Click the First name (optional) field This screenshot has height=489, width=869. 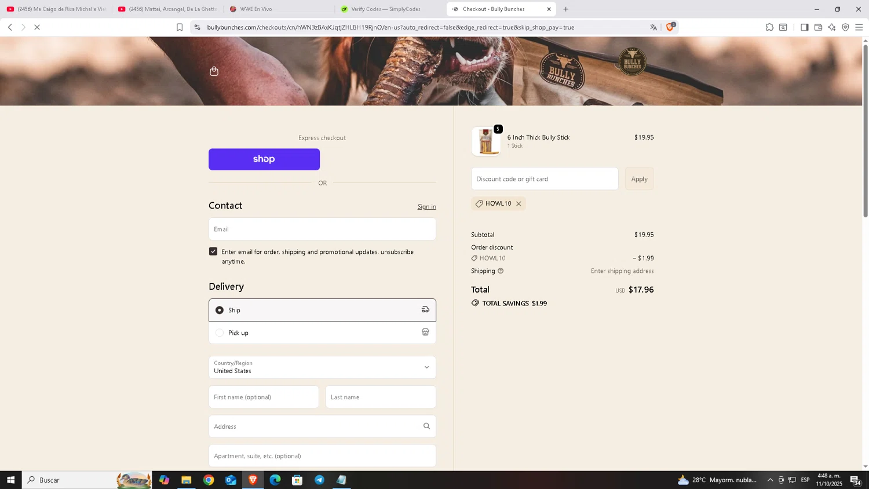264,397
